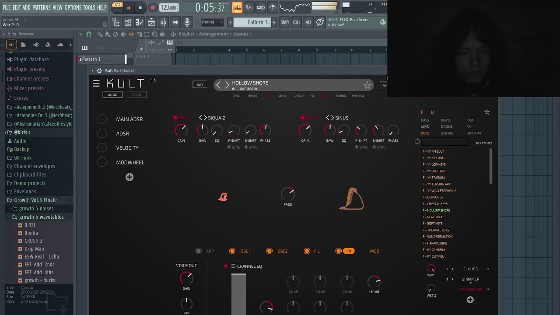Open the TOOLS menu
The image size is (560, 315).
click(x=89, y=7)
